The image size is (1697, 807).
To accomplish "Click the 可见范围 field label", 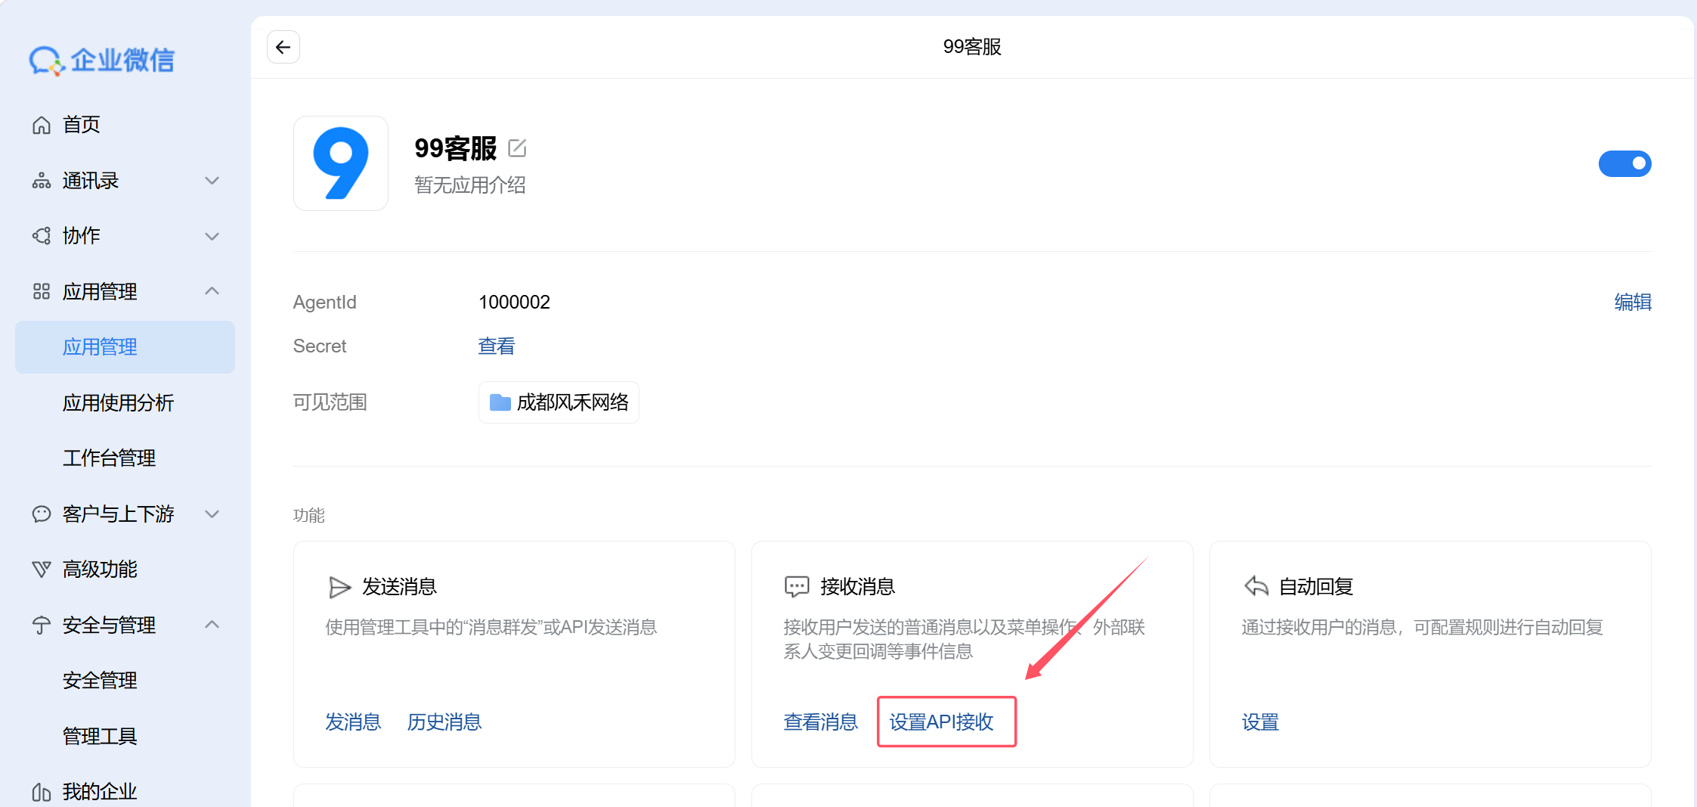I will (x=330, y=402).
